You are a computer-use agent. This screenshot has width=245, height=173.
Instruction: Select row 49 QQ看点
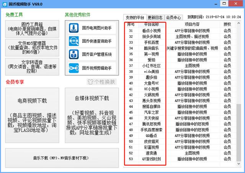(180, 135)
